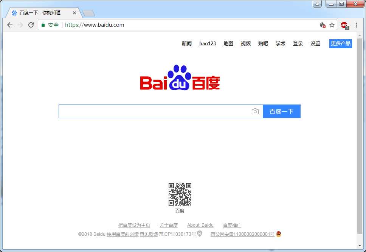Click the Baidu logo
The width and height of the screenshot is (366, 252).
coord(180,78)
